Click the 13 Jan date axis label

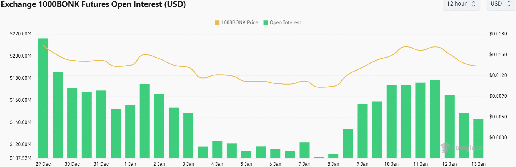(x=478, y=164)
